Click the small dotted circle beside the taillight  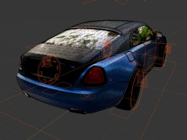pyautogui.click(x=111, y=80)
